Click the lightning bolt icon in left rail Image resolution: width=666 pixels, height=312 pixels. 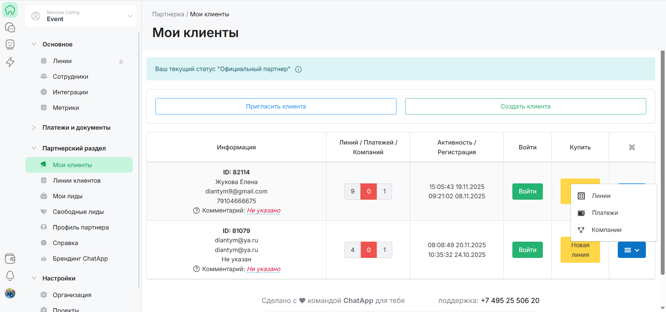pyautogui.click(x=10, y=62)
